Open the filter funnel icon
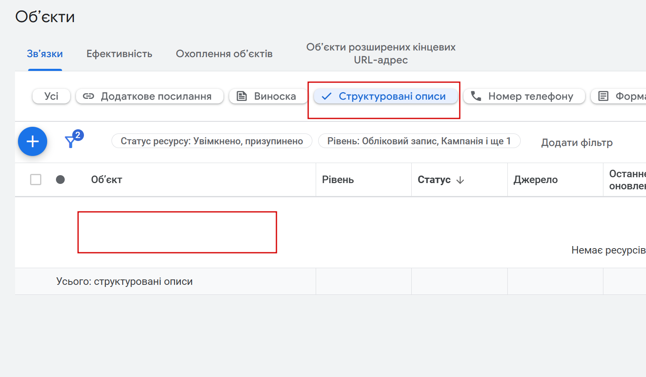The height and width of the screenshot is (377, 646). point(71,142)
